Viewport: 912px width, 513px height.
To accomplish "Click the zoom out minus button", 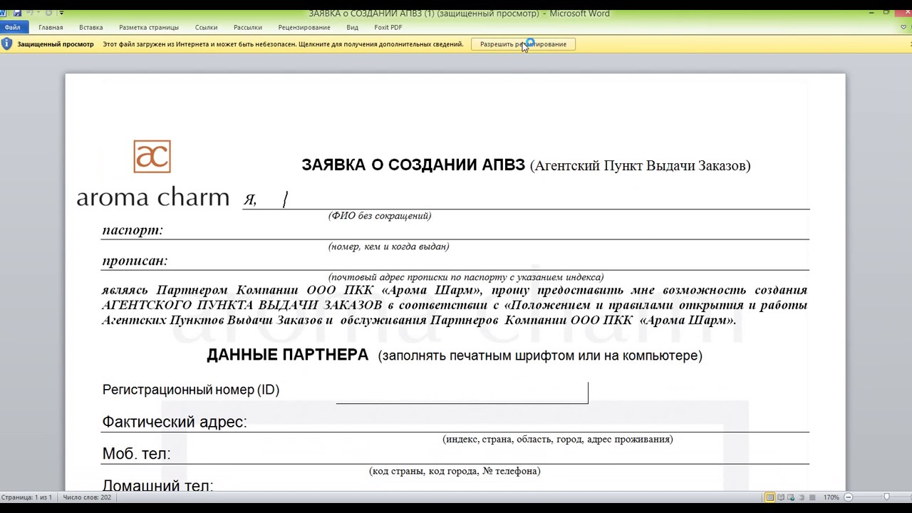I will click(x=848, y=497).
